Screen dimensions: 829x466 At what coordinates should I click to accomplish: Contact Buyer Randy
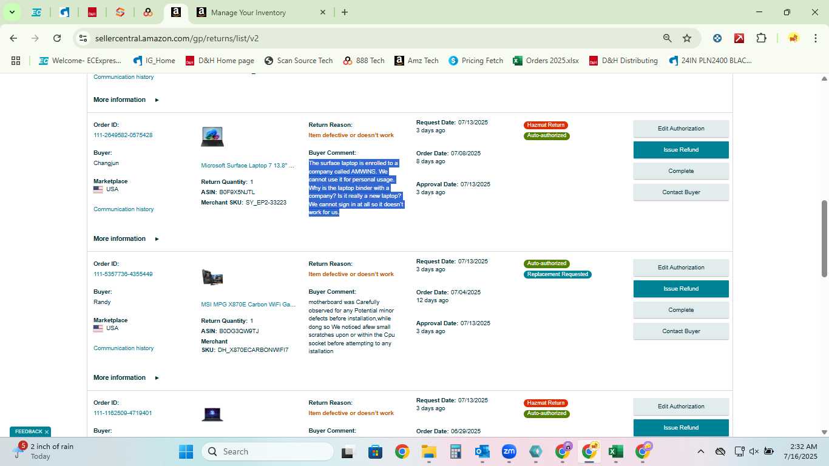[x=681, y=331]
